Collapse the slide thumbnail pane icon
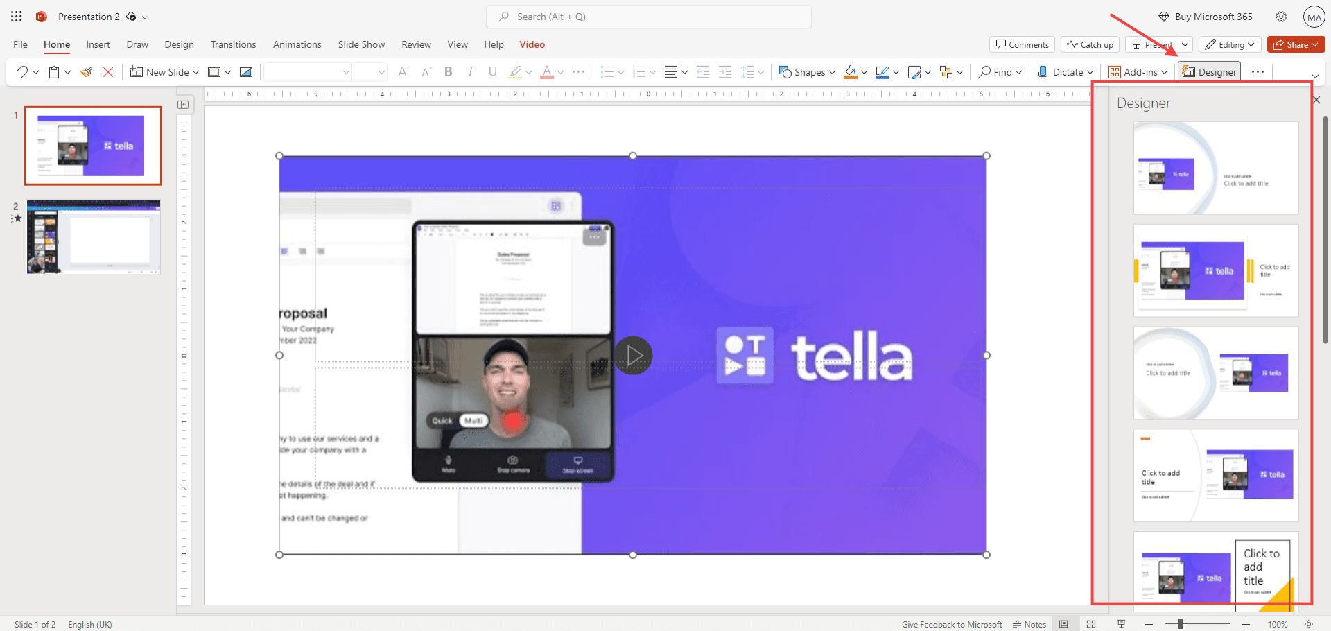 click(183, 105)
